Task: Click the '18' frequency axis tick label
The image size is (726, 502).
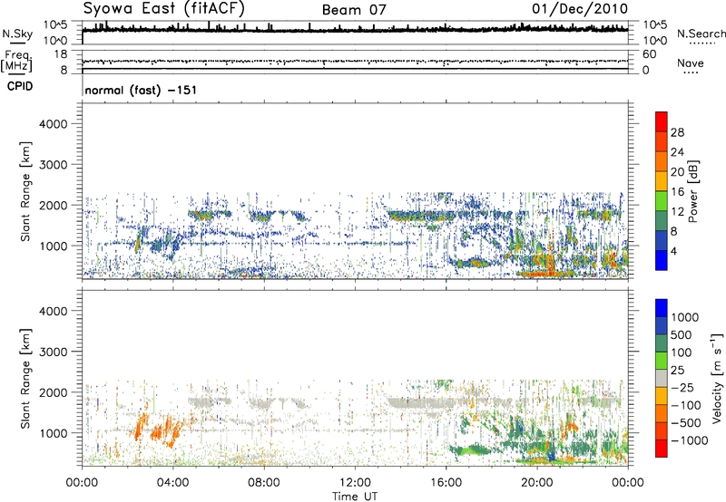Action: pos(60,54)
